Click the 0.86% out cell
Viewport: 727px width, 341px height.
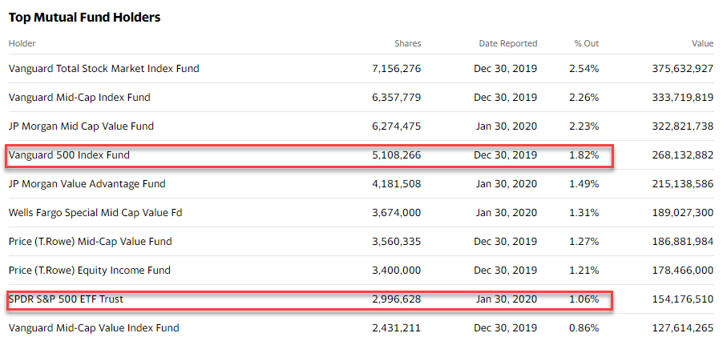click(584, 328)
